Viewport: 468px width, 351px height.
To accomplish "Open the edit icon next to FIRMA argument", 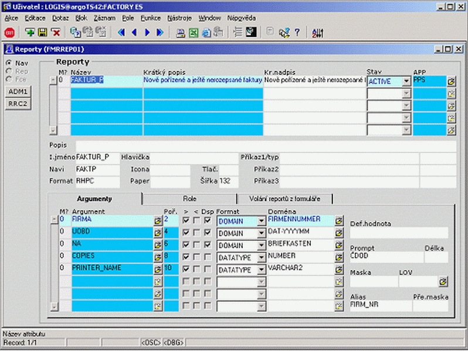I will click(158, 221).
